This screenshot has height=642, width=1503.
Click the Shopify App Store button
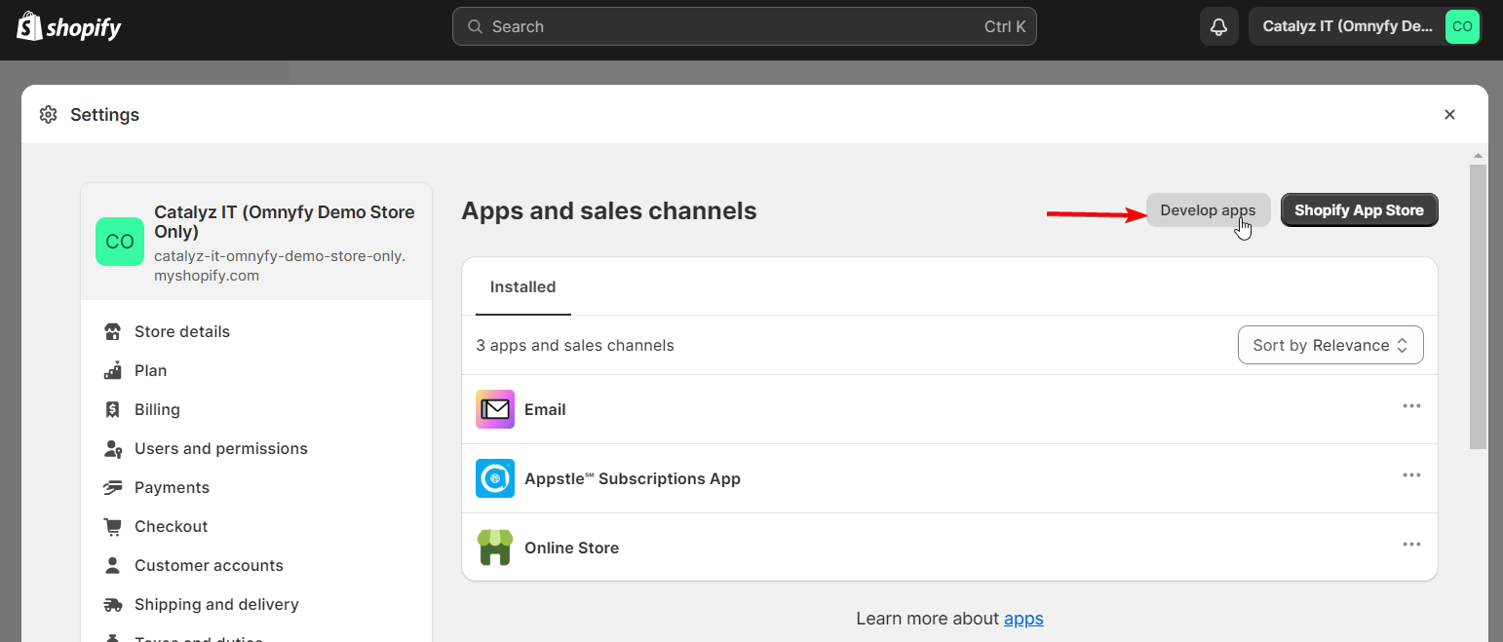click(x=1359, y=210)
